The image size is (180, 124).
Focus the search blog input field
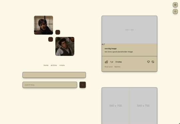point(50,85)
